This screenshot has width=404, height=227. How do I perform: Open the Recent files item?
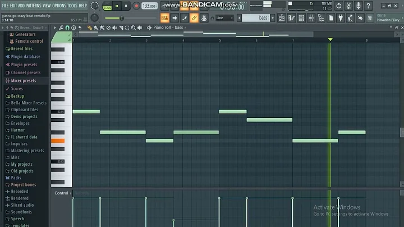click(22, 48)
